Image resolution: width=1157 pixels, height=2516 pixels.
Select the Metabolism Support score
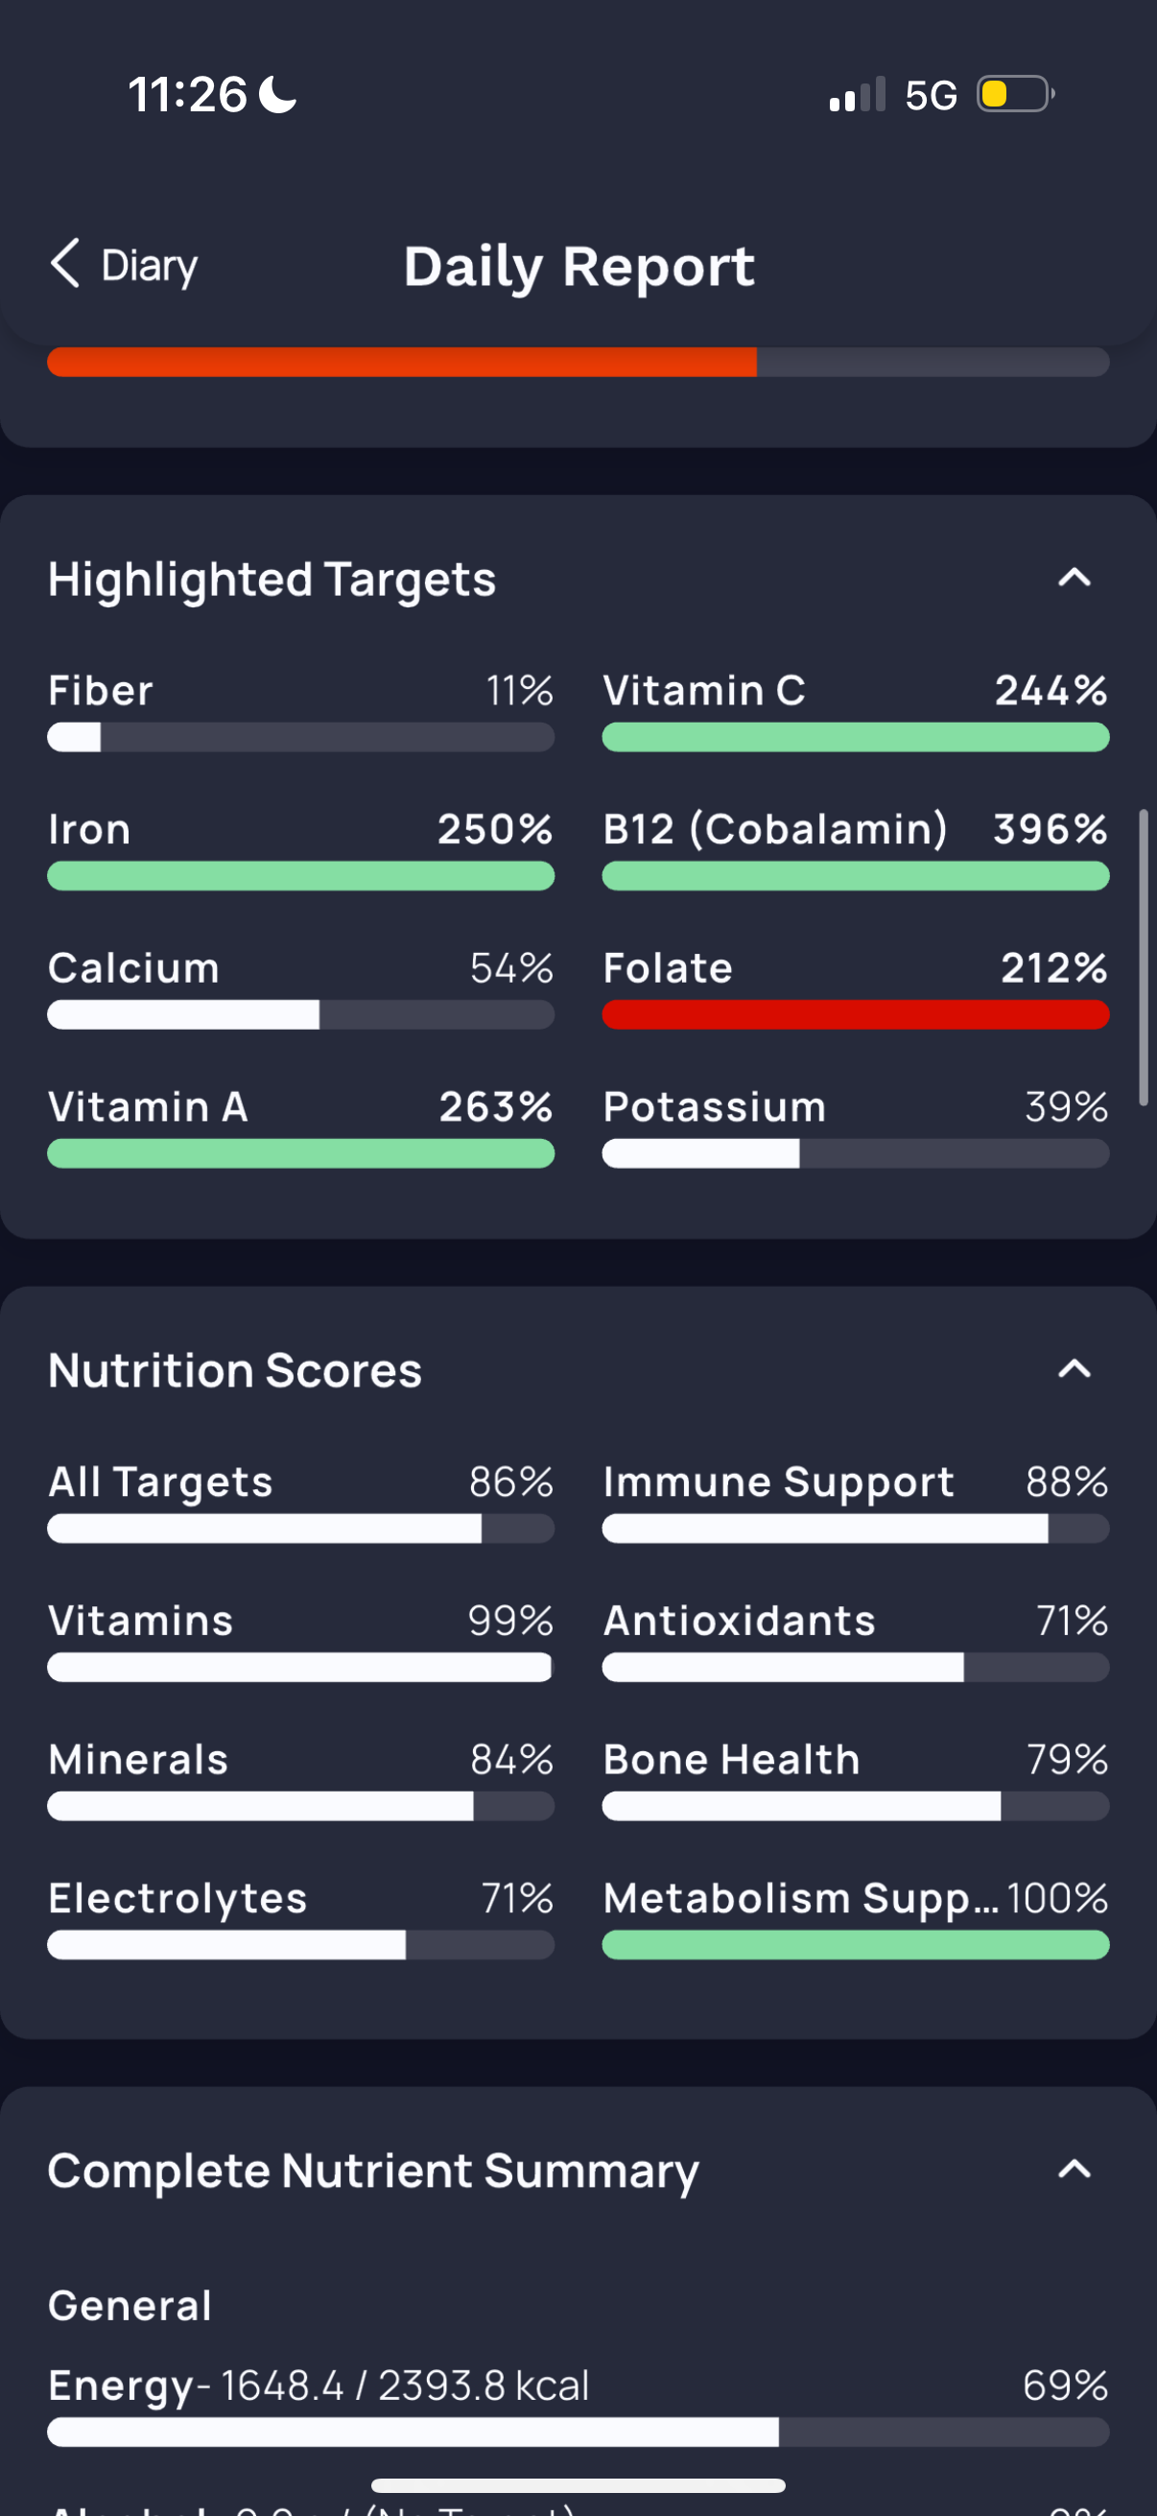(856, 1917)
